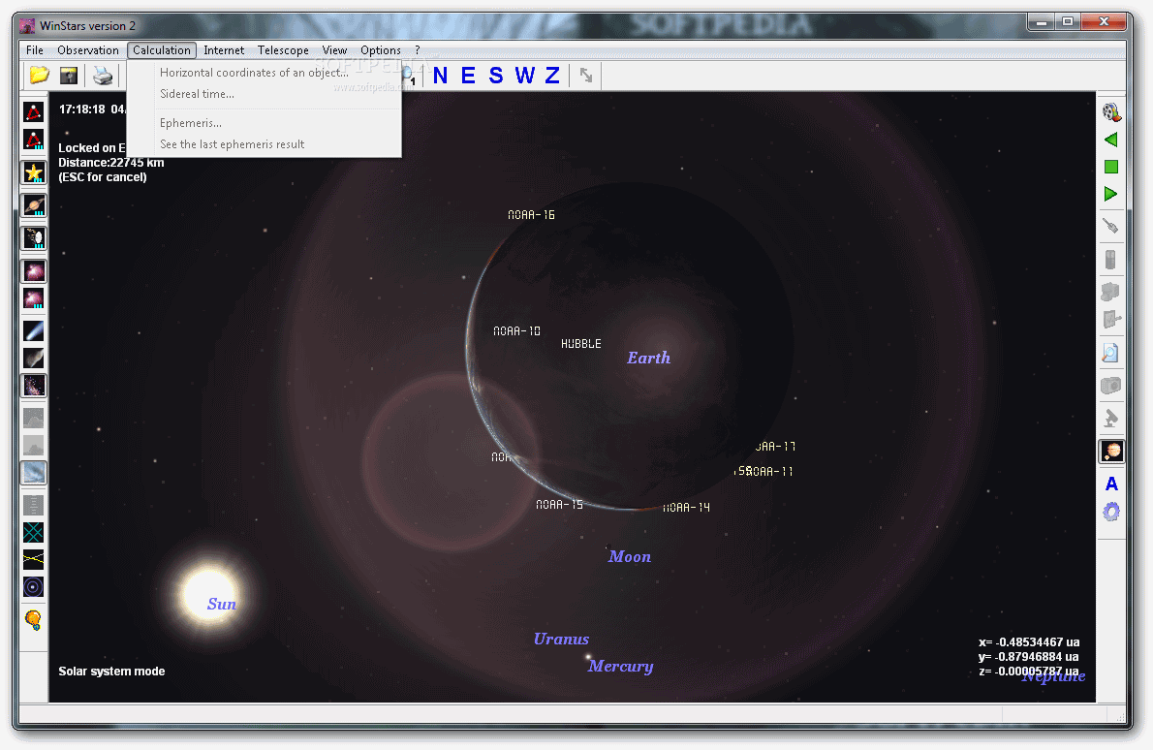
Task: Click the grayed telescope handset controller icon
Action: pyautogui.click(x=1111, y=260)
